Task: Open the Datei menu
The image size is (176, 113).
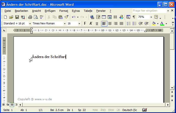Action: click(x=8, y=11)
